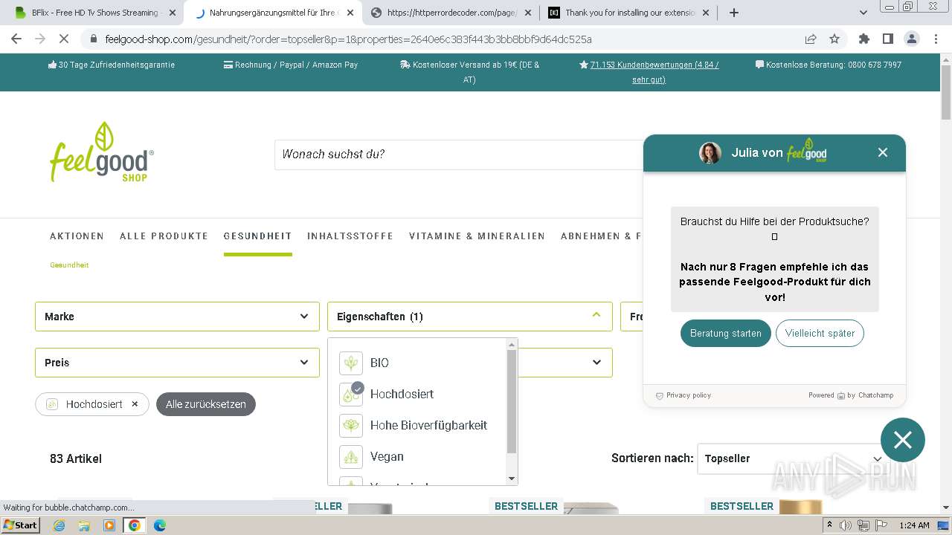Click the browser address bar
Screen dimensions: 952x535
point(446,39)
